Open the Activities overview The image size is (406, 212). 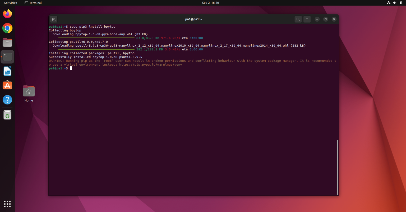pos(10,3)
